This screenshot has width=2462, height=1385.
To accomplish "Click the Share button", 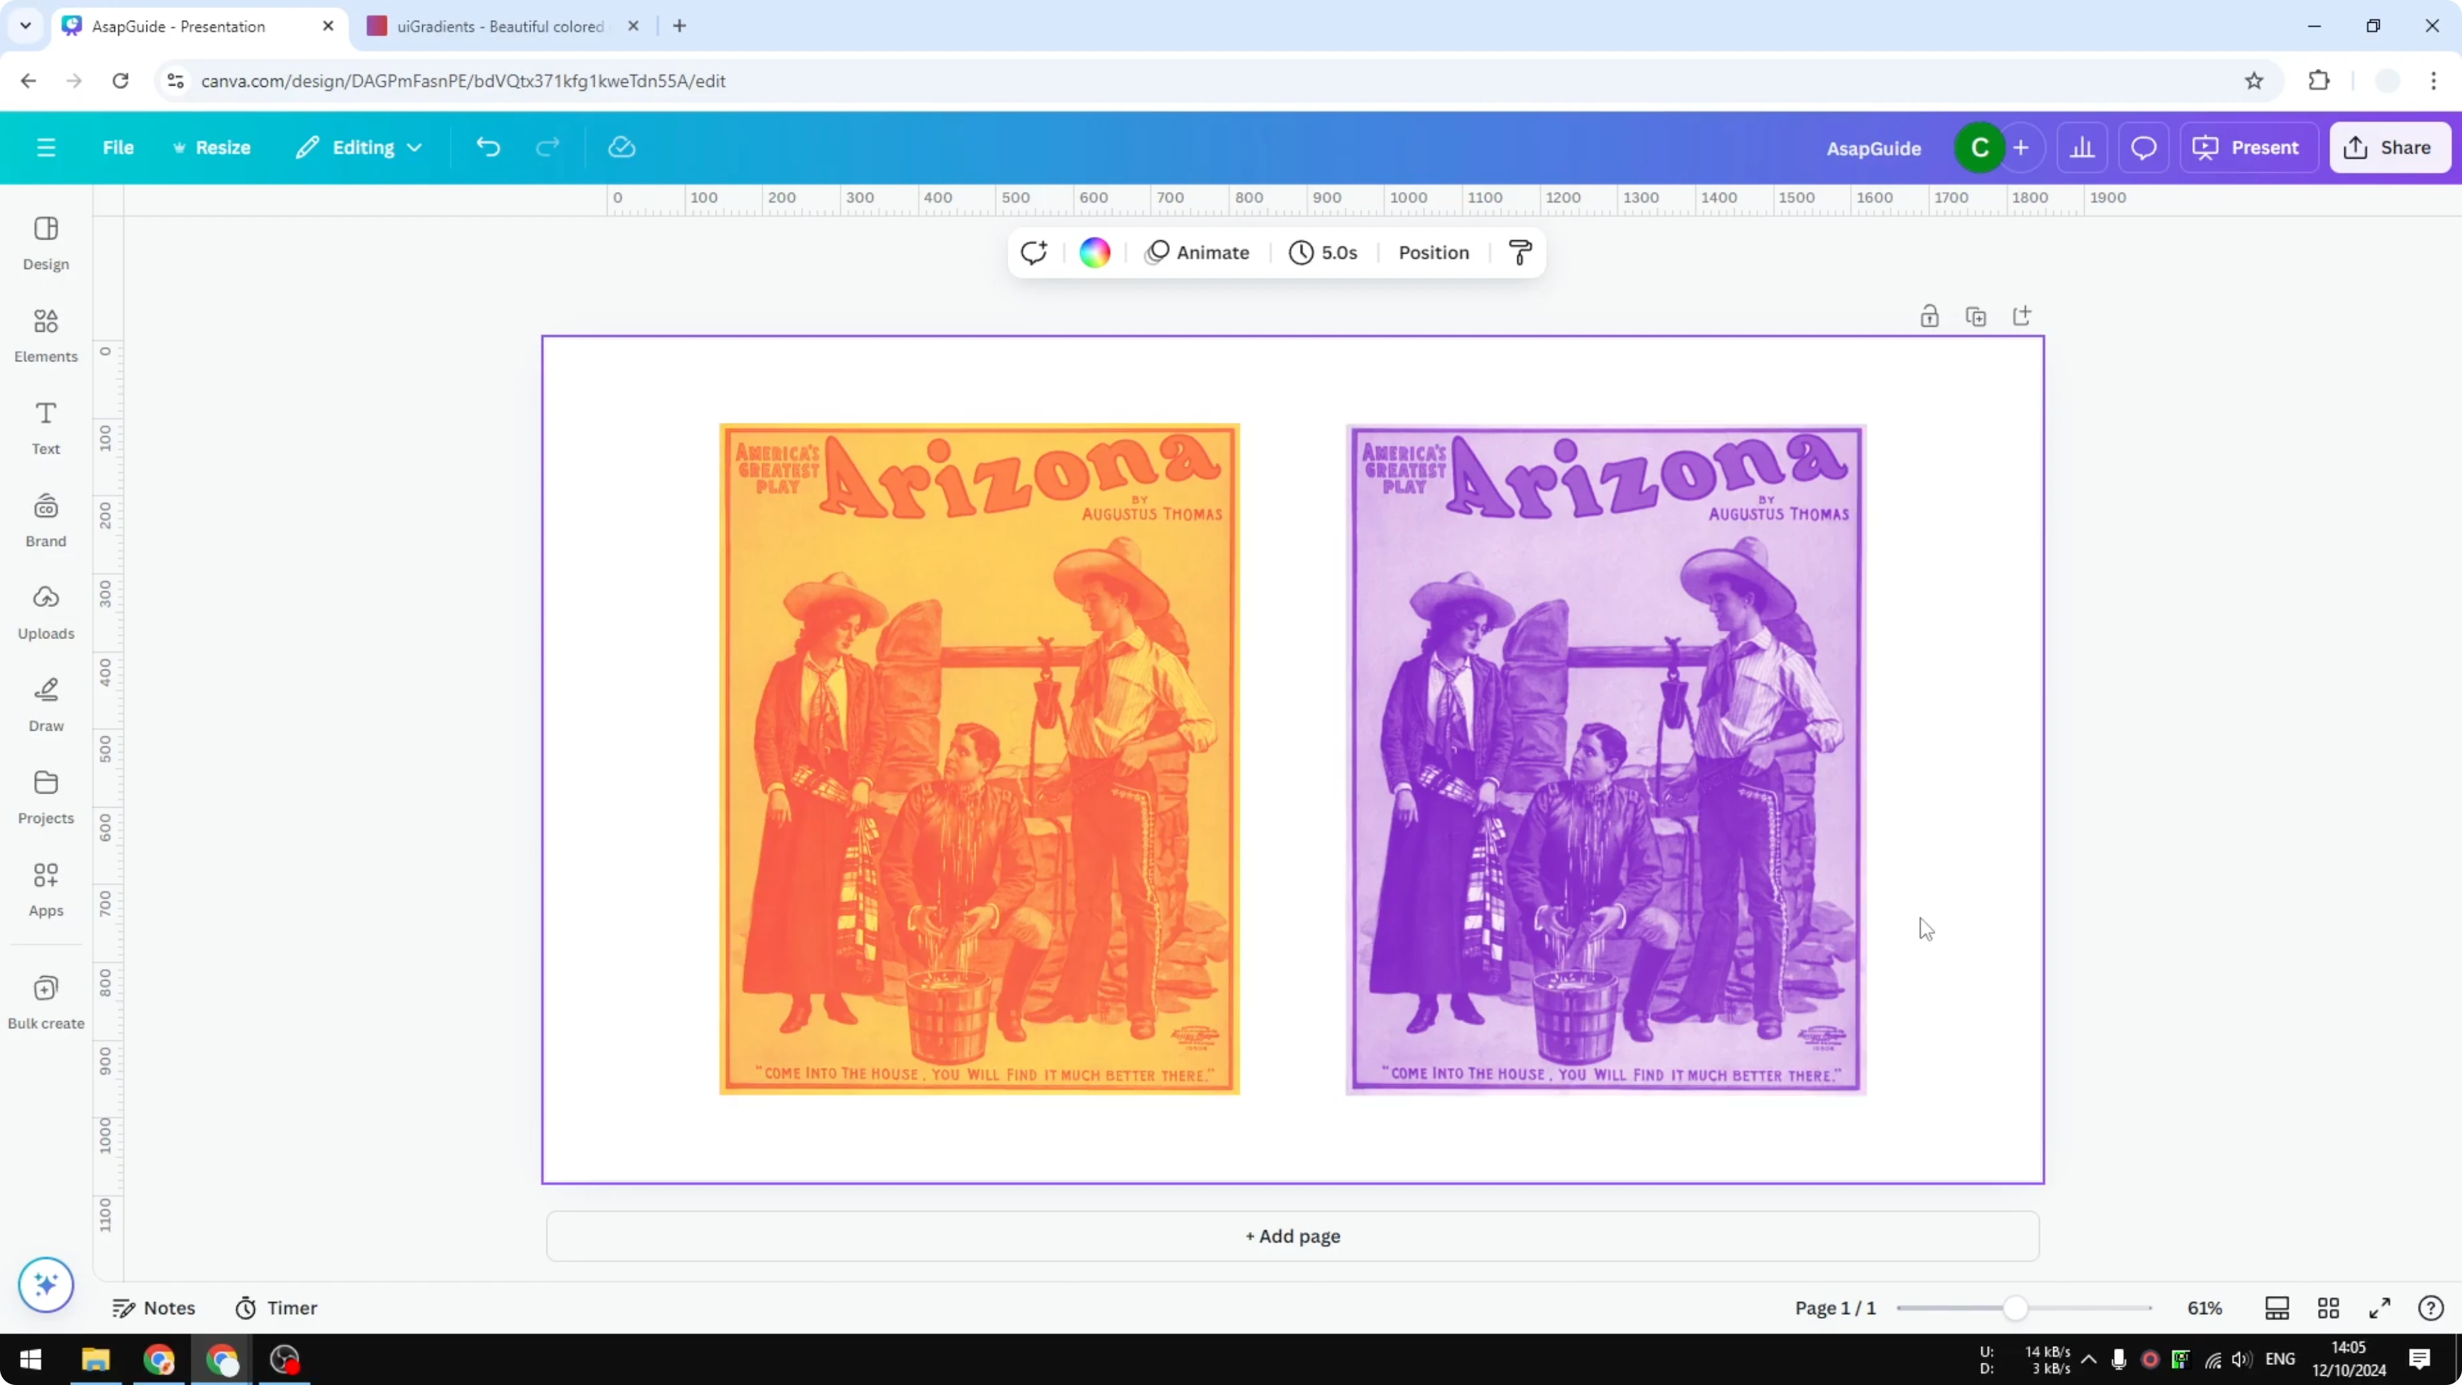I will coord(2390,147).
